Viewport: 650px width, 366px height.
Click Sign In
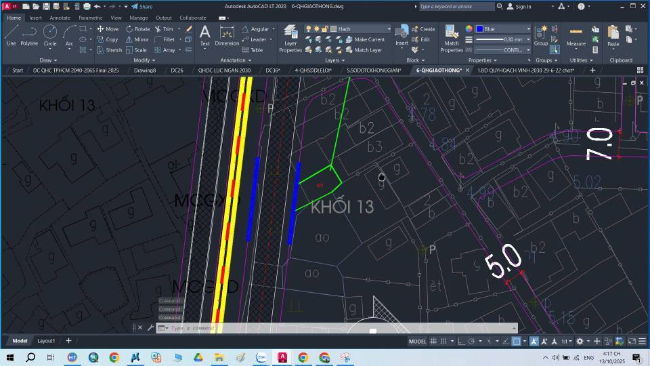pyautogui.click(x=519, y=6)
